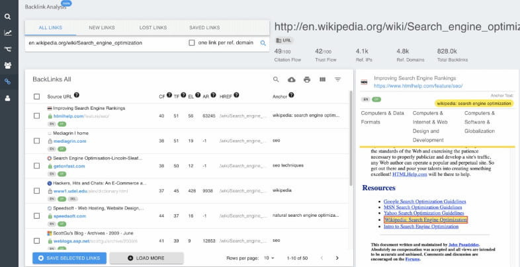Viewport: 520px width, 267px height.
Task: Open https://www.htmlhelp.com/feature/seo/ preview link
Action: coord(418,86)
